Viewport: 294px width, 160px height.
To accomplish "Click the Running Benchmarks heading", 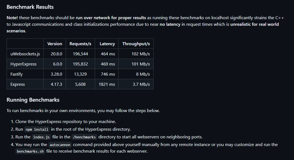I will 33,100.
